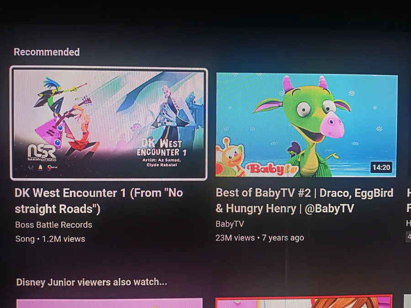This screenshot has width=411, height=308.
Task: Select the 'DK West Encounter 1' video title
Action: click(99, 201)
